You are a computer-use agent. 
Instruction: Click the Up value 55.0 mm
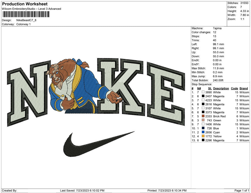pos(218,52)
